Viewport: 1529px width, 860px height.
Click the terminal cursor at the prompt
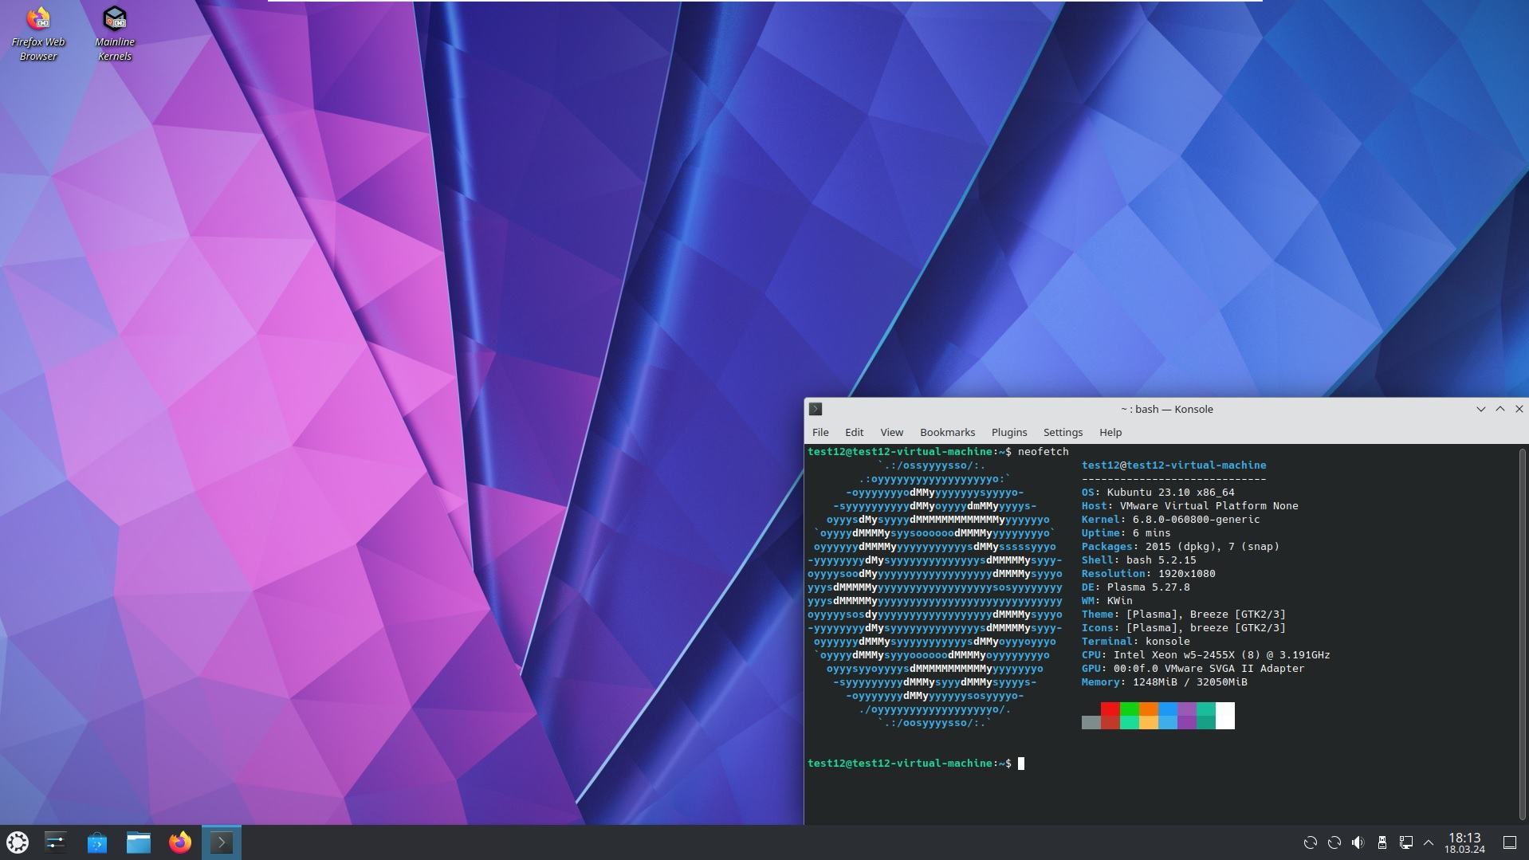coord(1021,764)
